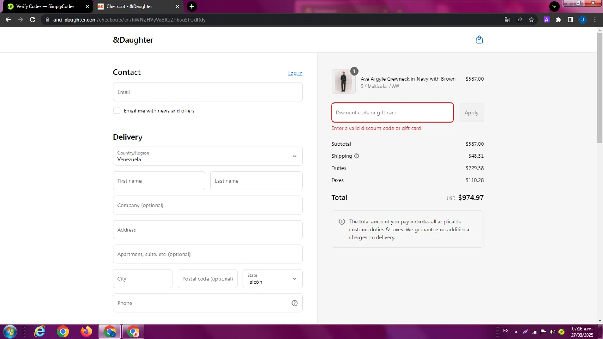Click the Enter a valid discount code error text
The image size is (603, 339).
376,128
